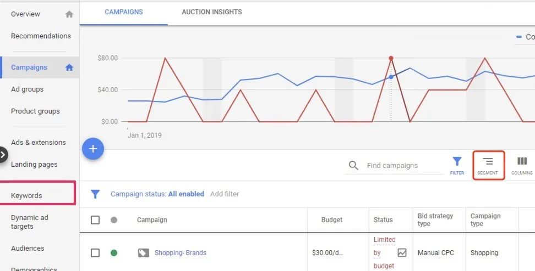Open the gray status dot column header
Image resolution: width=535 pixels, height=271 pixels.
pyautogui.click(x=114, y=220)
